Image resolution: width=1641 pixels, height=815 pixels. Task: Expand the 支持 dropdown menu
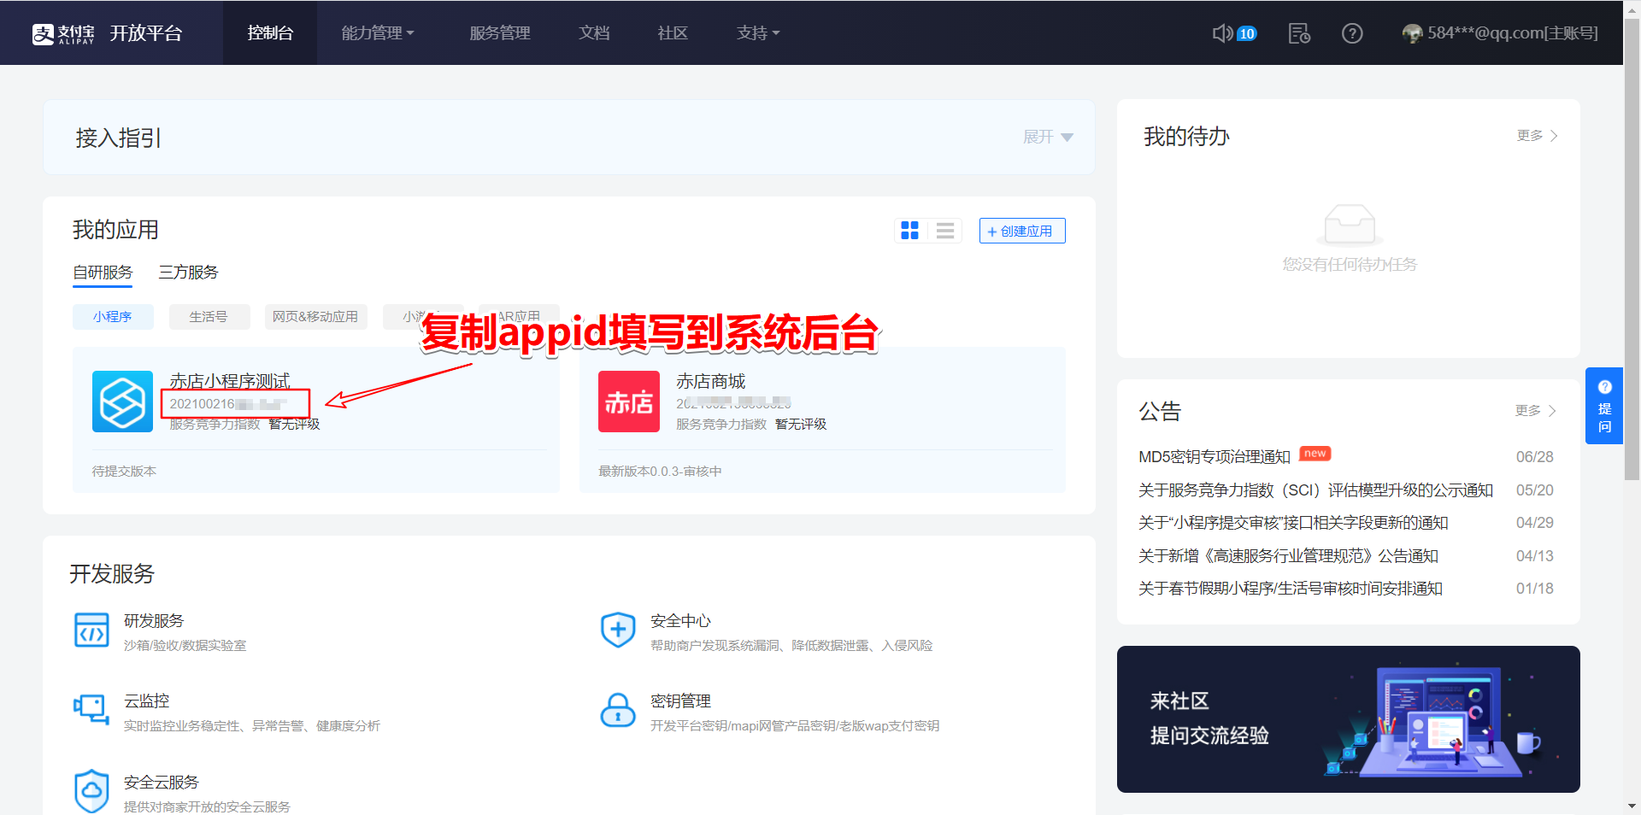(758, 33)
